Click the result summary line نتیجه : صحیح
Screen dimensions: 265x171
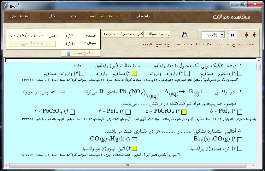tap(199, 44)
